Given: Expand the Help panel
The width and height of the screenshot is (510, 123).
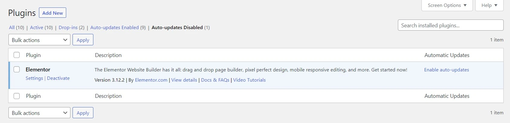Looking at the screenshot, I should [489, 5].
